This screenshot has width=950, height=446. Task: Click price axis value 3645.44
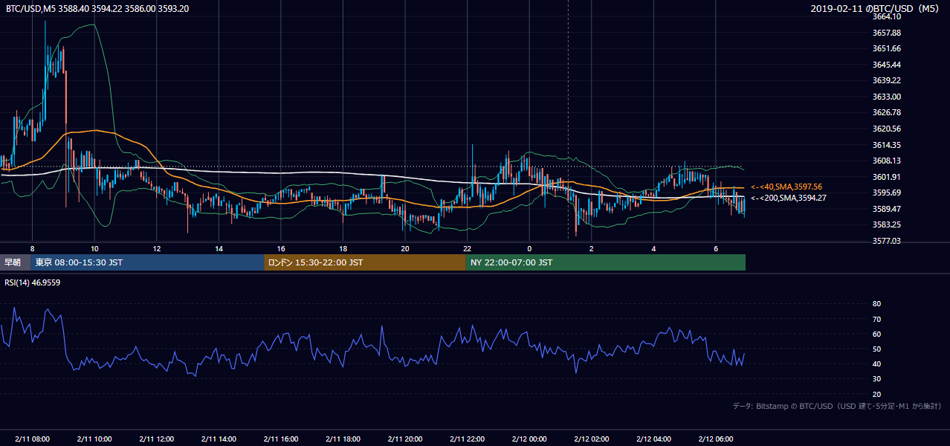point(886,65)
